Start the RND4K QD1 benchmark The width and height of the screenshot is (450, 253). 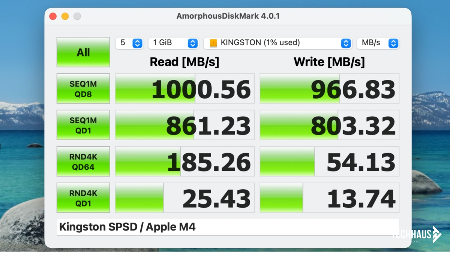pyautogui.click(x=83, y=198)
